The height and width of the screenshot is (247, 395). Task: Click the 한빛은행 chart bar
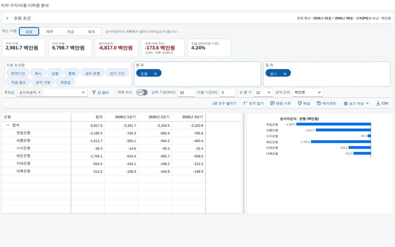(334, 124)
